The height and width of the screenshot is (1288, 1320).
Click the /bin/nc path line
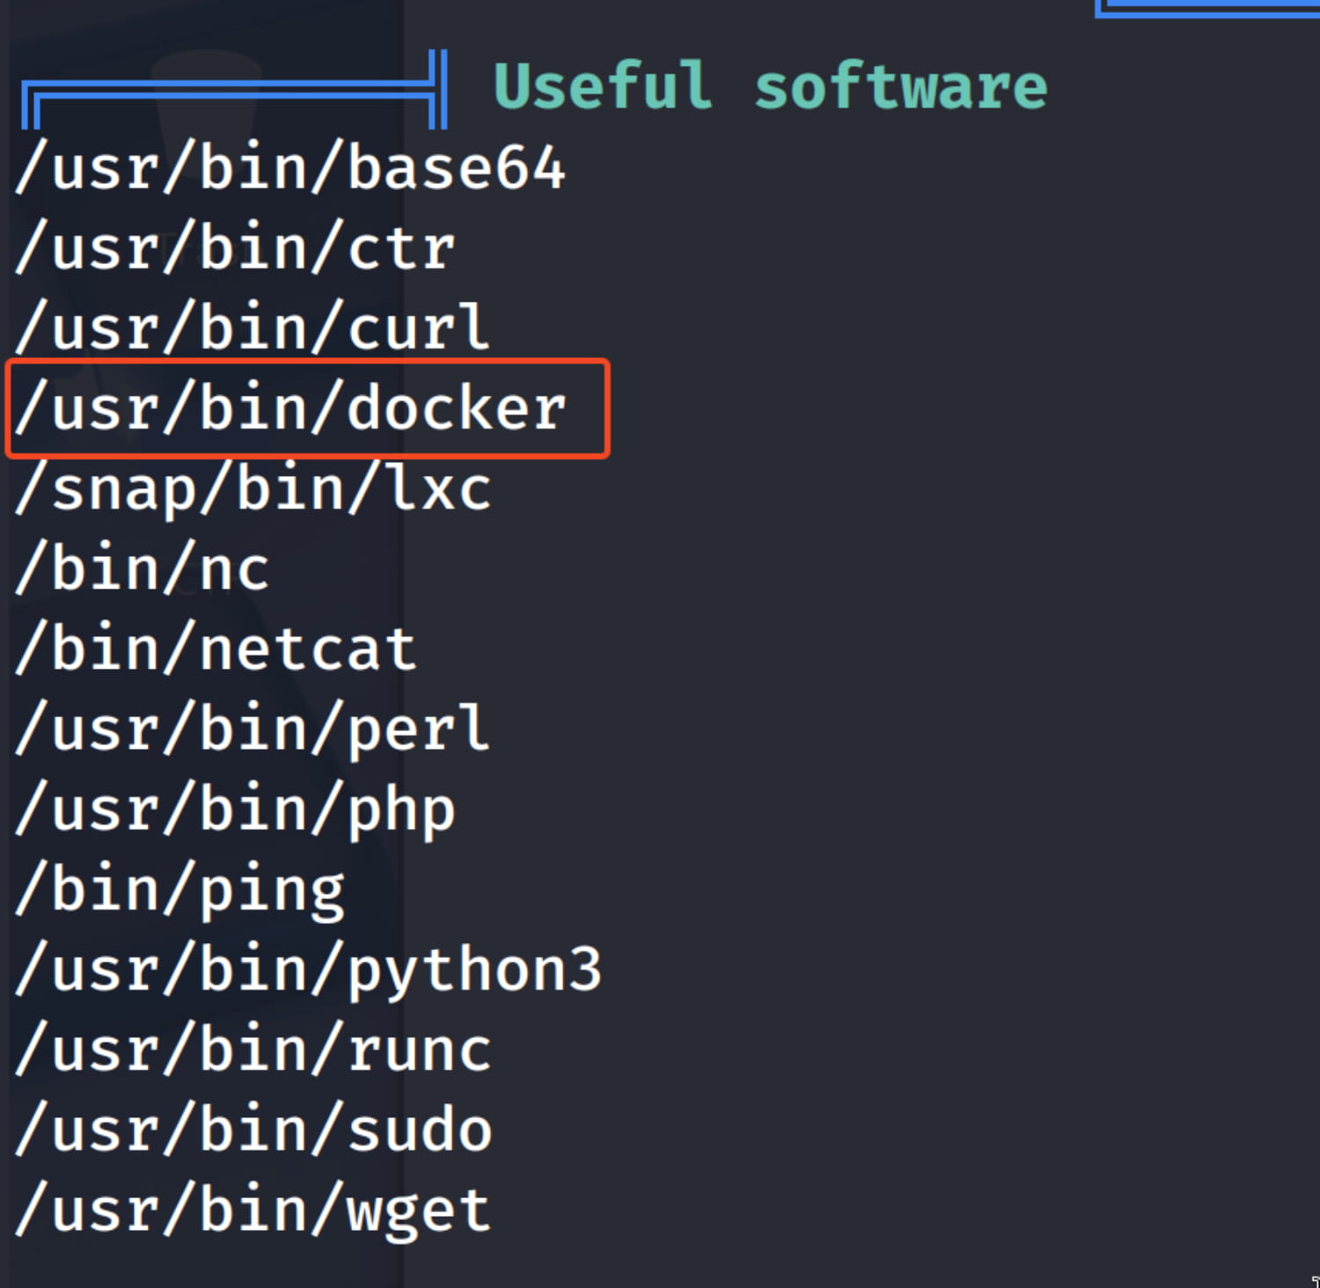[143, 569]
